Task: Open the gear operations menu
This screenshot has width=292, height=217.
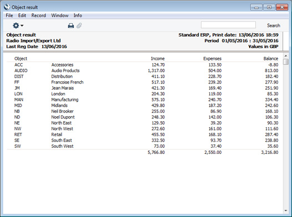Action: click(x=18, y=25)
